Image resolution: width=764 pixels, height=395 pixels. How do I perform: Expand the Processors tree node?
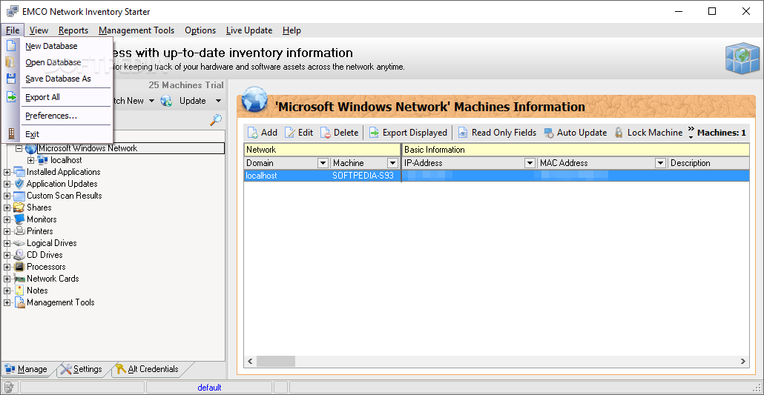pyautogui.click(x=7, y=267)
